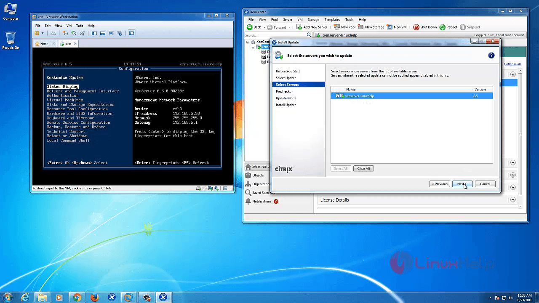539x303 pixels.
Task: Click the Back arrow icon in XenCenter toolbar
Action: (x=249, y=27)
